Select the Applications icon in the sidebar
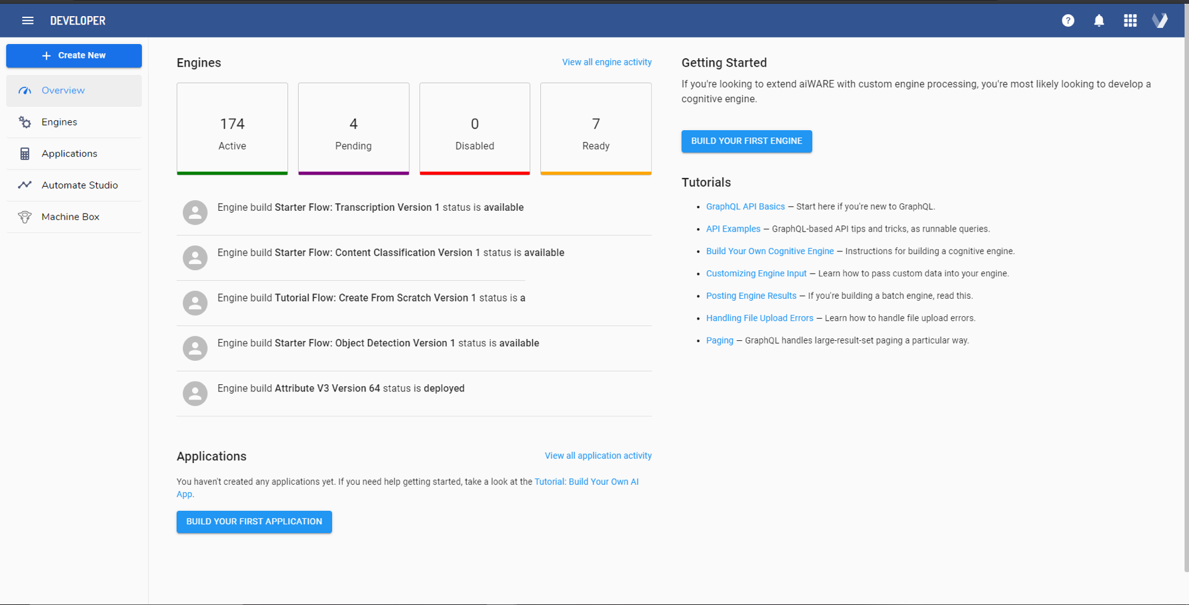This screenshot has width=1189, height=605. tap(25, 153)
